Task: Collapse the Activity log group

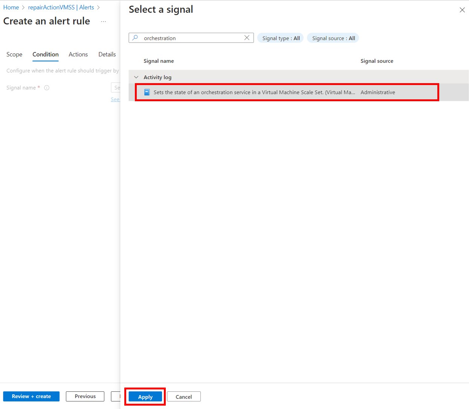Action: click(136, 77)
